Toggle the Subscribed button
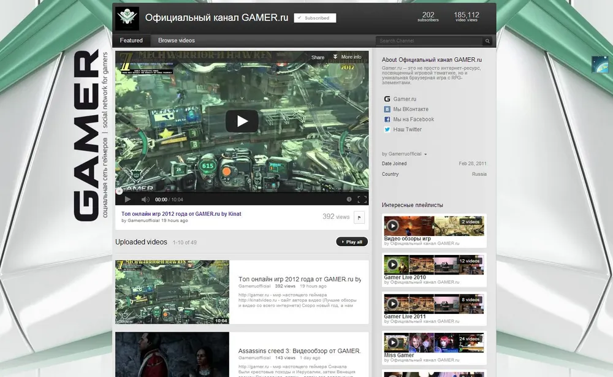This screenshot has width=613, height=377. (314, 18)
